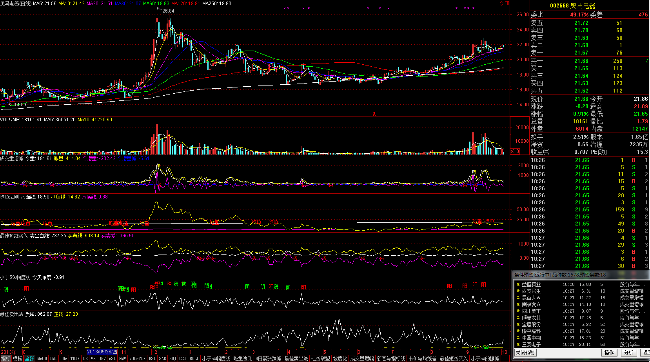Click the alert arrow icon beside 隆平高科
Image resolution: width=650 pixels, height=362 pixels.
(x=518, y=331)
